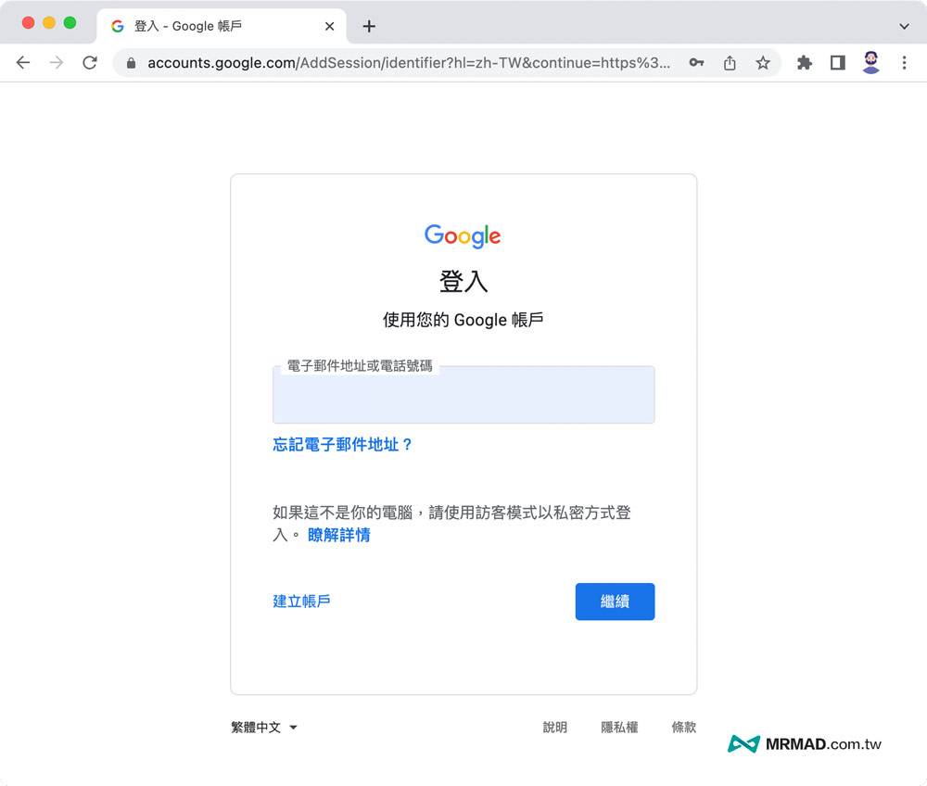Bookmark this page with the star icon
Screen dimensions: 927x786
point(763,63)
